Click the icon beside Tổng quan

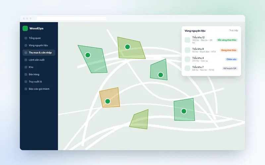pyautogui.click(x=26, y=38)
